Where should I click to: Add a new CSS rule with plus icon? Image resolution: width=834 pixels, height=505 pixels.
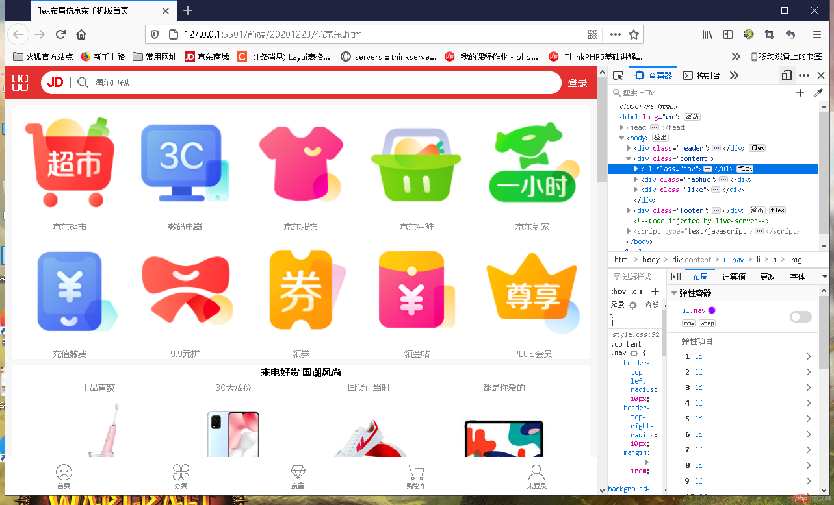(x=655, y=291)
